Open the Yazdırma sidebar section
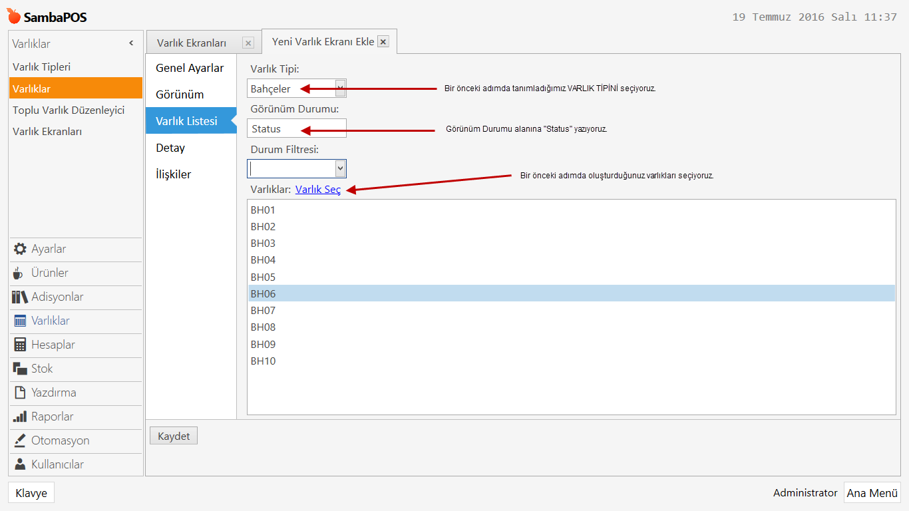This screenshot has height=511, width=909. (x=77, y=393)
